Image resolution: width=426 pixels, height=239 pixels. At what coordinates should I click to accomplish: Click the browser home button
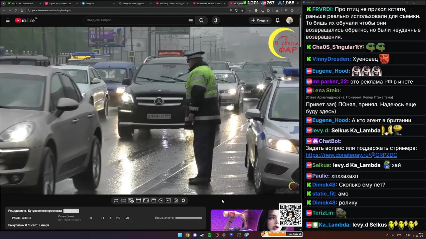[x=22, y=10]
